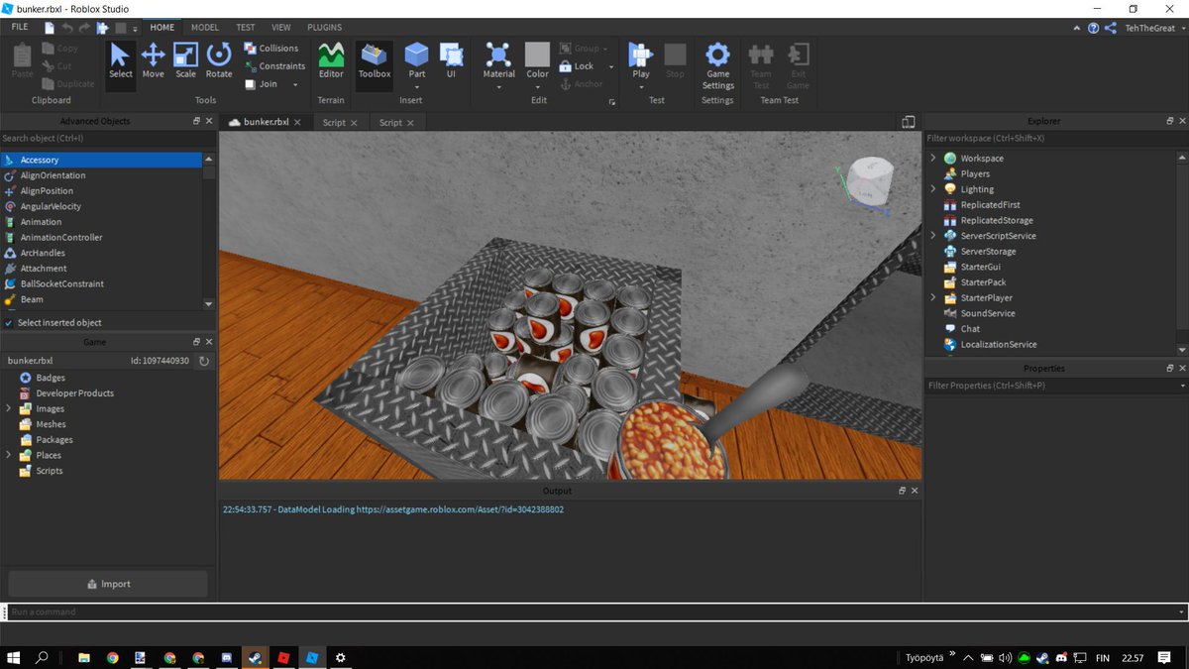The height and width of the screenshot is (669, 1189).
Task: Expand the Places folder
Action: coord(9,455)
